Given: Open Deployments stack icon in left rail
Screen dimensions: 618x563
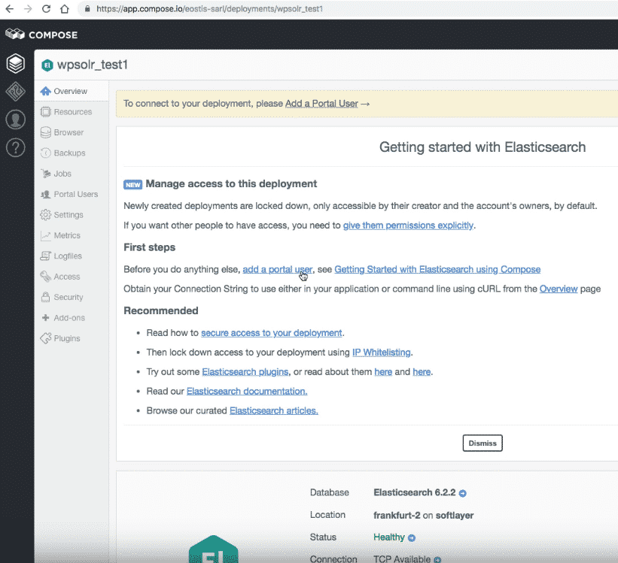Looking at the screenshot, I should point(15,63).
